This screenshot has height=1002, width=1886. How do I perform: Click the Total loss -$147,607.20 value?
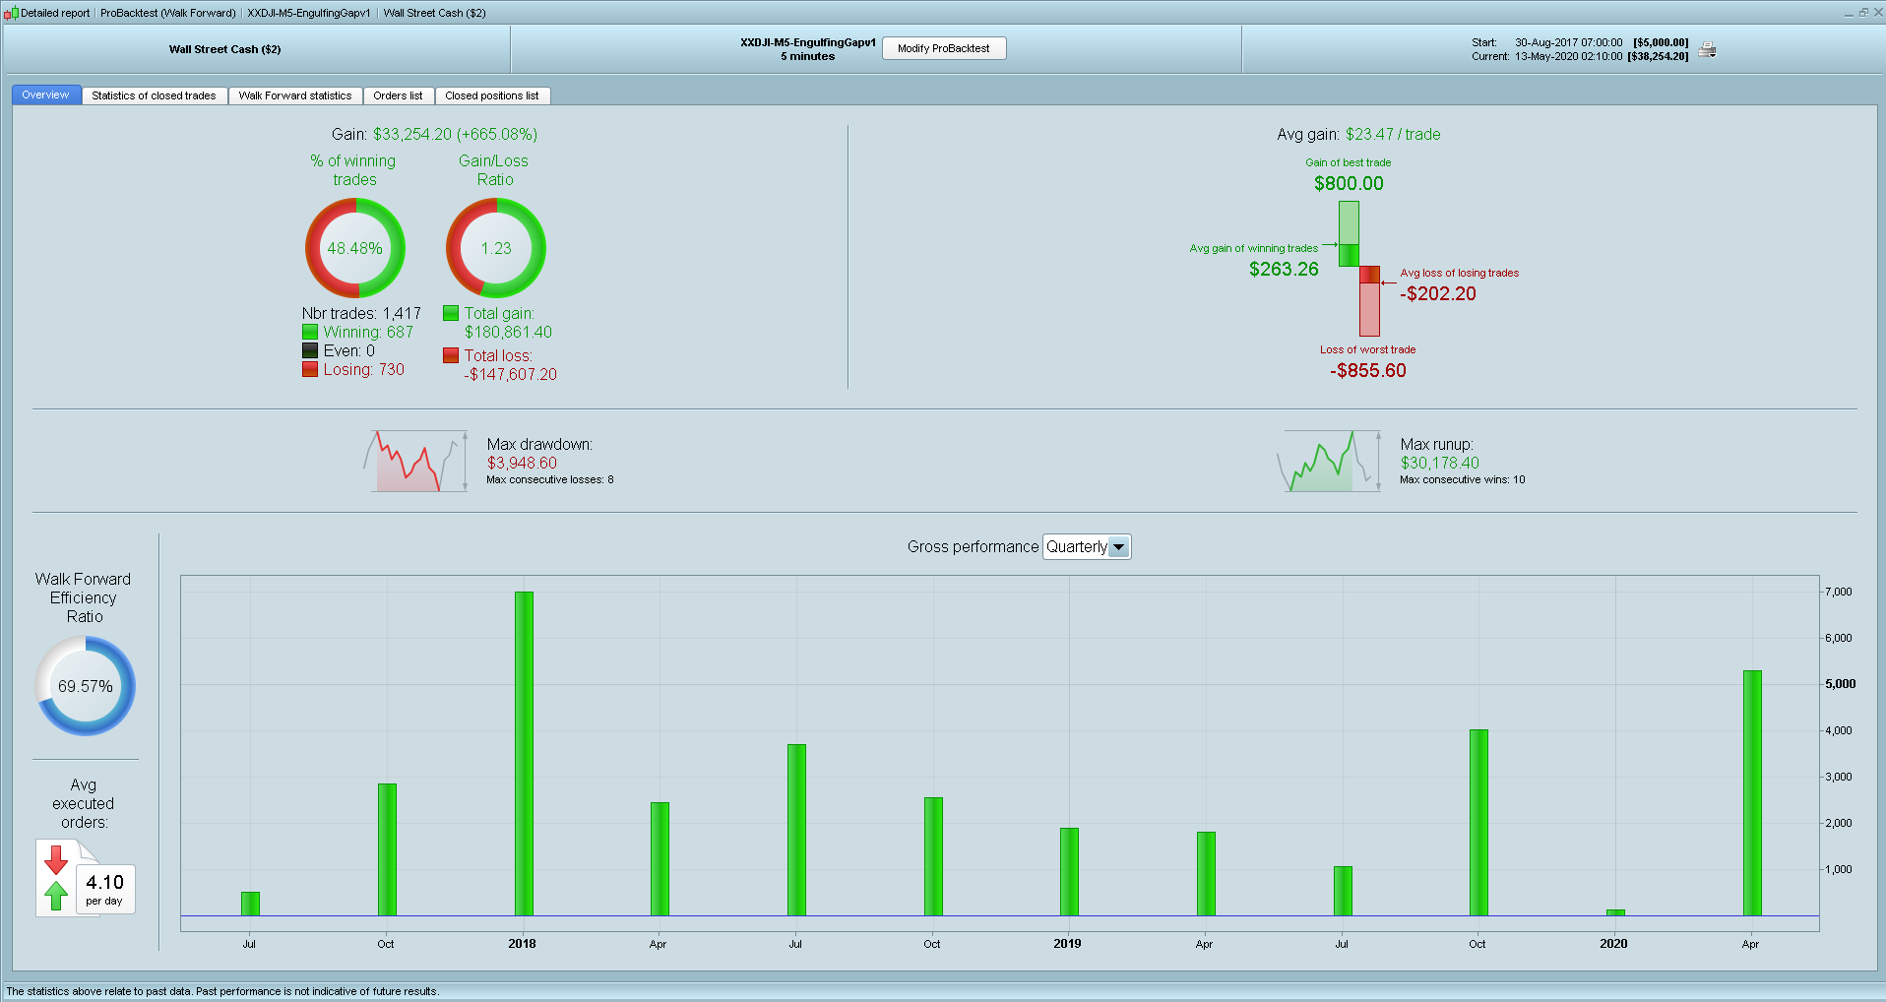tap(510, 375)
